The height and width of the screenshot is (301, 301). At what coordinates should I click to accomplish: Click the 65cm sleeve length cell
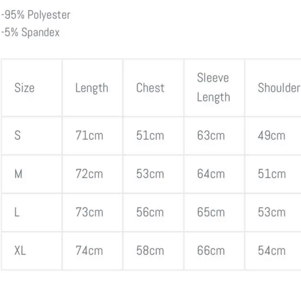coord(211,212)
